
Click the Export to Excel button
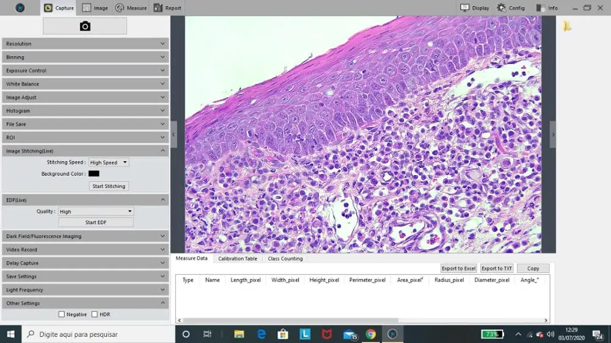click(x=459, y=269)
